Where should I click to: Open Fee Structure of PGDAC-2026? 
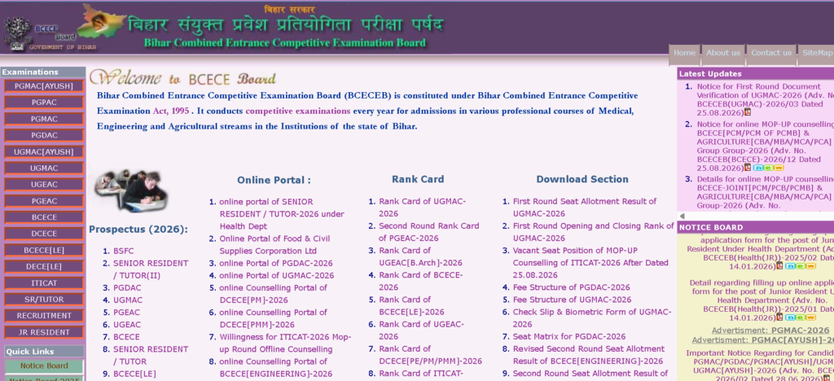pos(571,287)
